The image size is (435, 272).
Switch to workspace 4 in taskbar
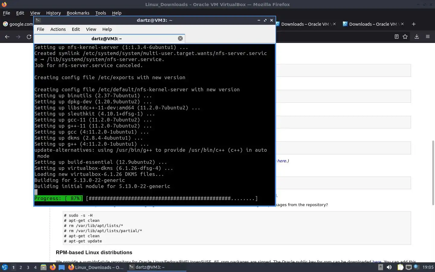pos(35,267)
